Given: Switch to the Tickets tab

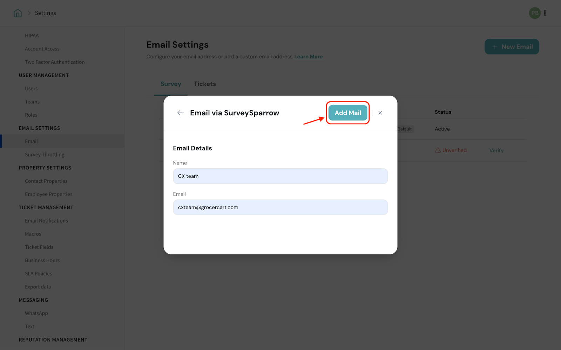Looking at the screenshot, I should click(x=205, y=84).
